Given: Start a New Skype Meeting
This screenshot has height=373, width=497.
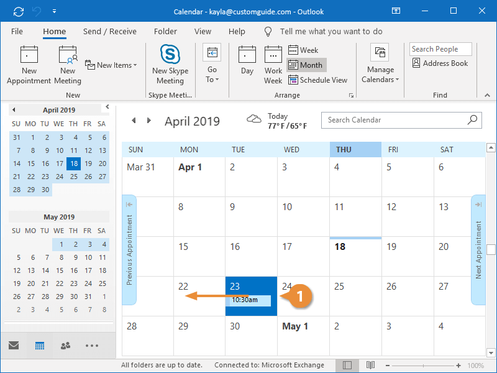Looking at the screenshot, I should point(170,65).
